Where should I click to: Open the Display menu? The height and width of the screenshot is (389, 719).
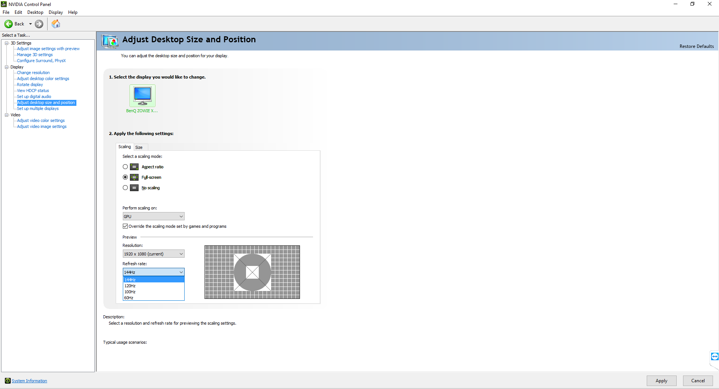56,12
